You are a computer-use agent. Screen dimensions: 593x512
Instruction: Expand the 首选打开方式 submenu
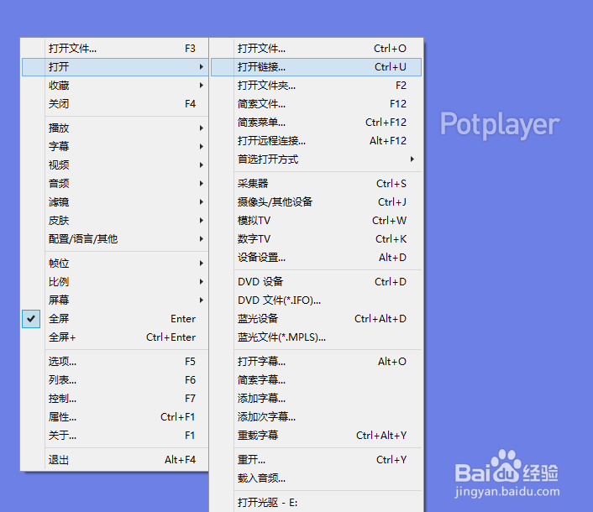[316, 159]
